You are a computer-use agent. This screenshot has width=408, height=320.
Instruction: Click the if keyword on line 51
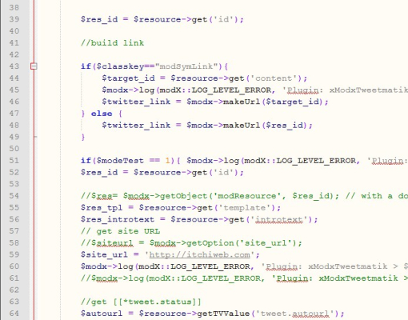tap(86, 161)
